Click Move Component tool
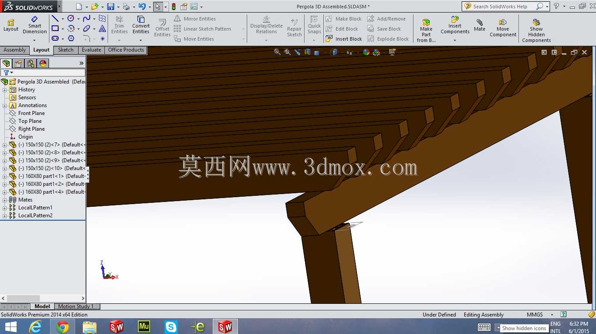This screenshot has width=596, height=334. (503, 28)
